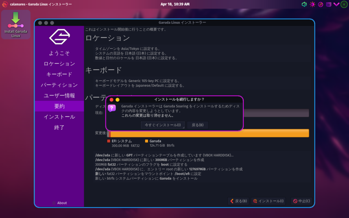Image resolution: width=349 pixels, height=218 pixels.
Task: Confirm with the 今すぐインストール(I) button
Action: point(163,125)
